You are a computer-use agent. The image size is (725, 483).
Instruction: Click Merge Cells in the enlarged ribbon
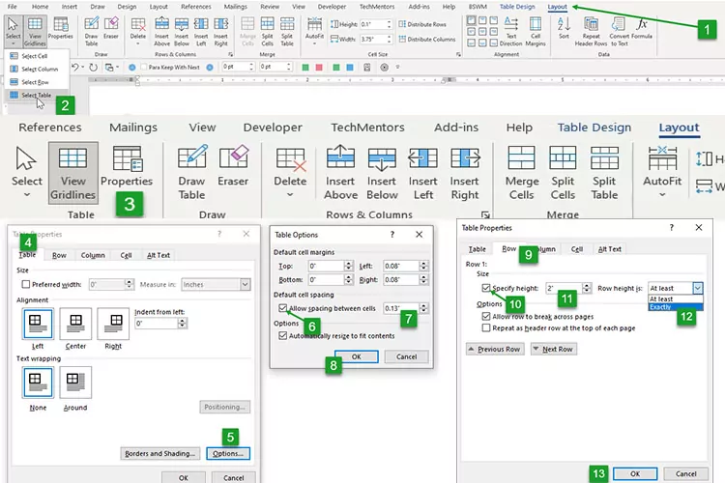pyautogui.click(x=522, y=173)
